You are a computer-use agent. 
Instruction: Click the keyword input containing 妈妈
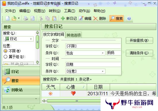(114, 53)
